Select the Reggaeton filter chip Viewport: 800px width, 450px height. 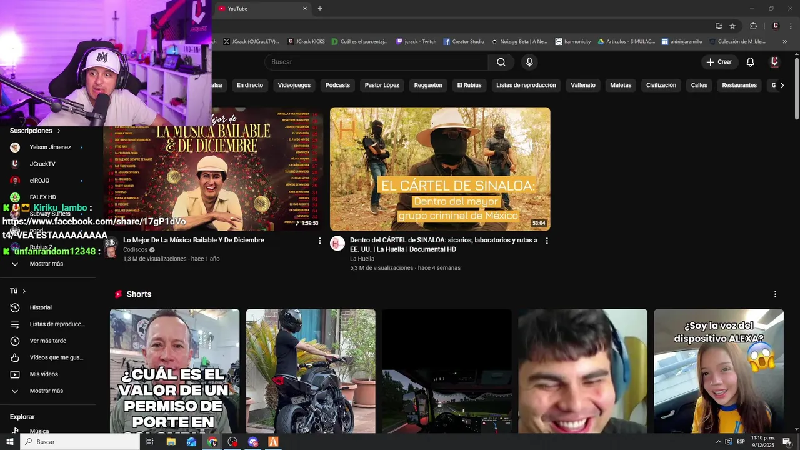tap(428, 85)
